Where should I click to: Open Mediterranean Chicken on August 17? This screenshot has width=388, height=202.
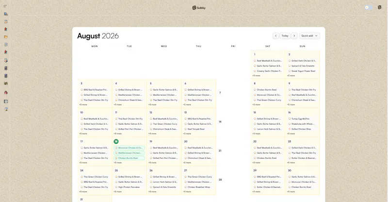pos(95,153)
